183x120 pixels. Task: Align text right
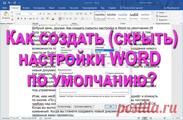point(67,19)
